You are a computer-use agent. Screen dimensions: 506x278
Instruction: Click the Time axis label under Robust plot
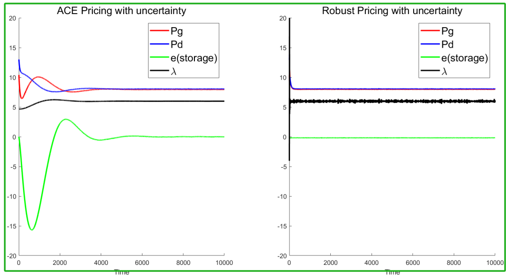[x=393, y=272]
